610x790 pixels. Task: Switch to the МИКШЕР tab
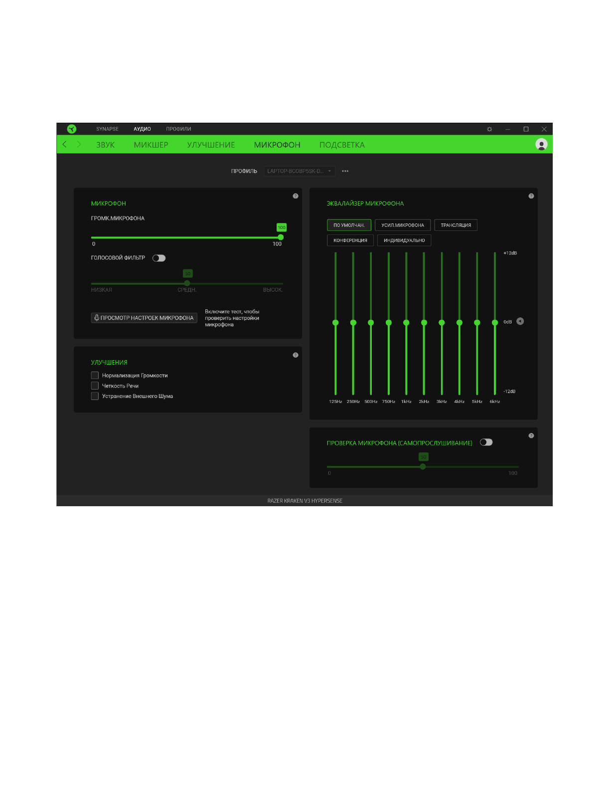click(151, 145)
